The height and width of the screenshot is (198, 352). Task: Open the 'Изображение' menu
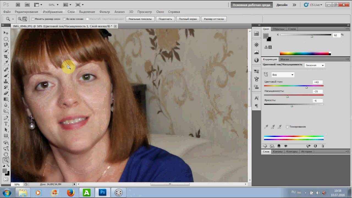coord(53,12)
